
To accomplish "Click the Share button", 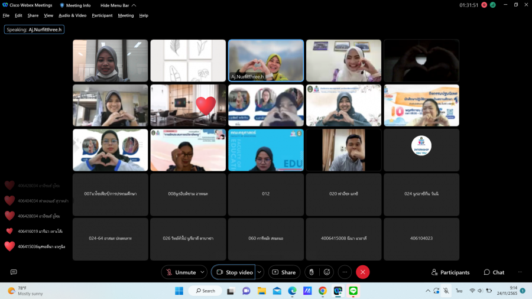I will point(284,272).
